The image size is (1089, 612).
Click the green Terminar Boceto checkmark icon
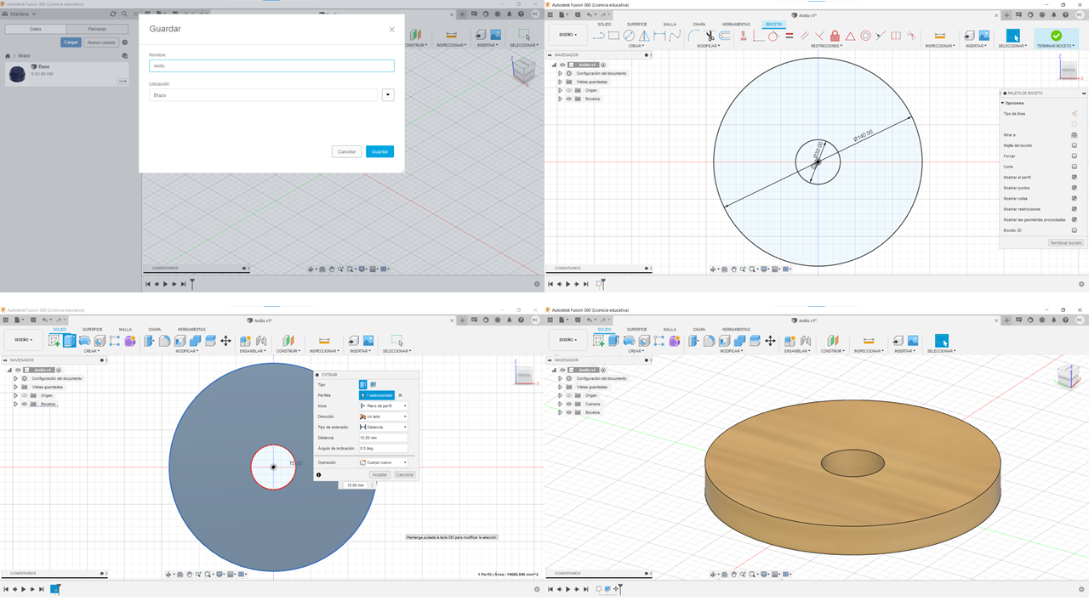click(1056, 36)
